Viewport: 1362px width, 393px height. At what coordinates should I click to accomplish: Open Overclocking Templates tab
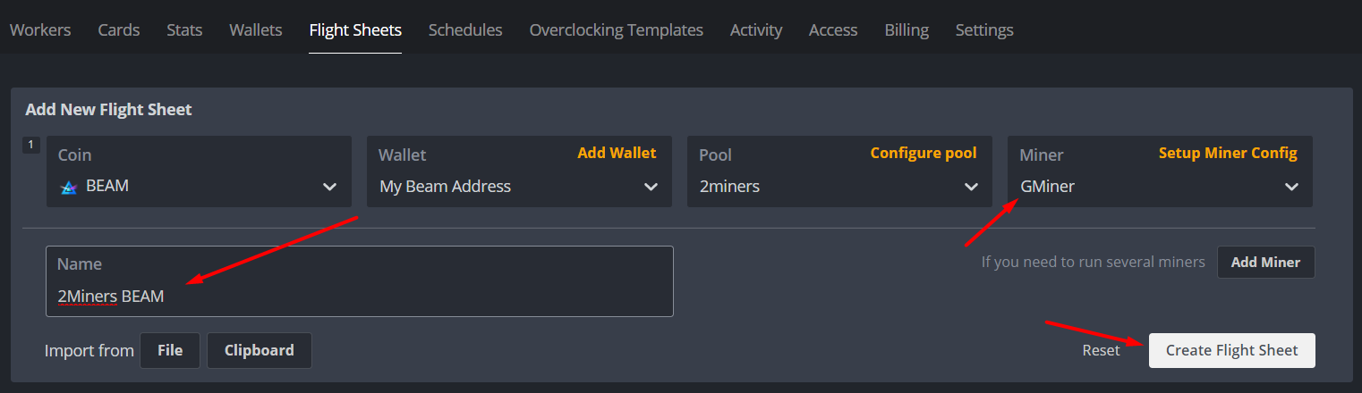click(x=617, y=29)
